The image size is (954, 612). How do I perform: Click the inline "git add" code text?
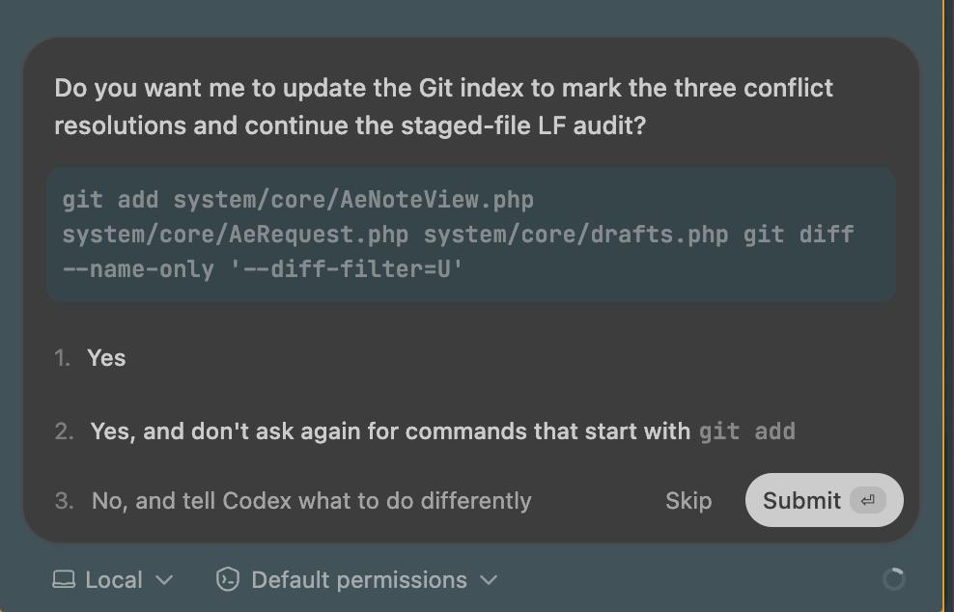[x=747, y=431]
